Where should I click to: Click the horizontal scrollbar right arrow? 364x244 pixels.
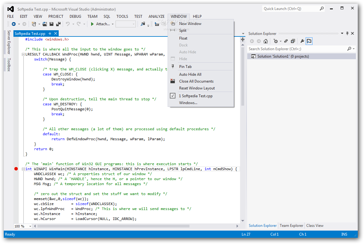tap(237, 226)
